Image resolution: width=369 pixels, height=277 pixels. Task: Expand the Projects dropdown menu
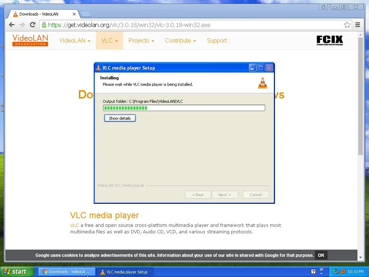(x=141, y=40)
